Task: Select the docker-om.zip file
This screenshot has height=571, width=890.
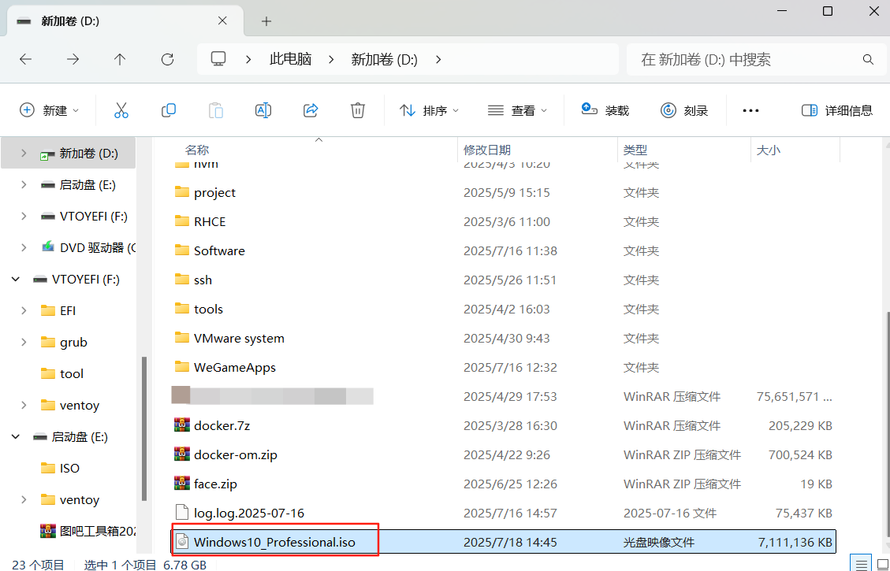Action: [236, 454]
